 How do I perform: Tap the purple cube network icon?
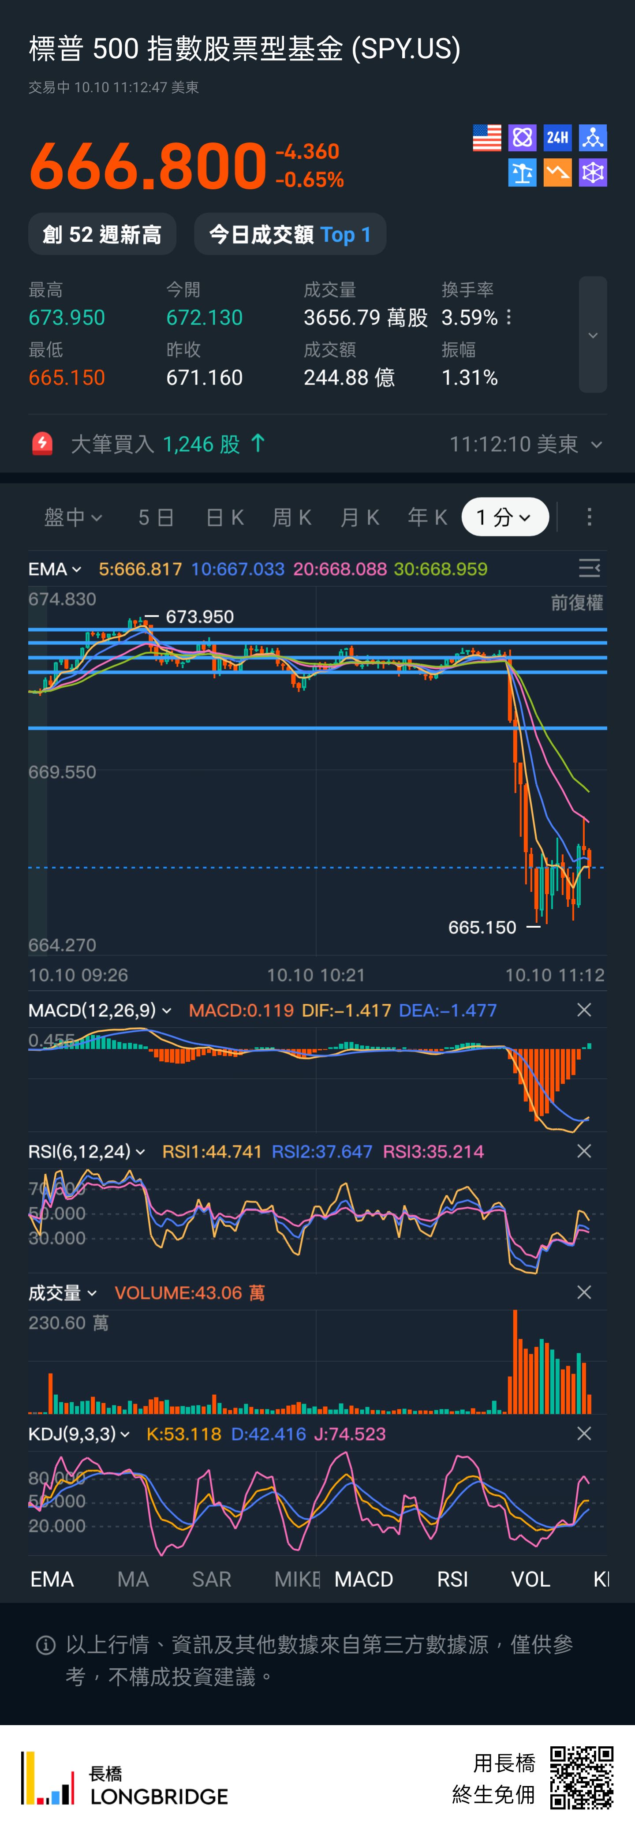point(593,173)
